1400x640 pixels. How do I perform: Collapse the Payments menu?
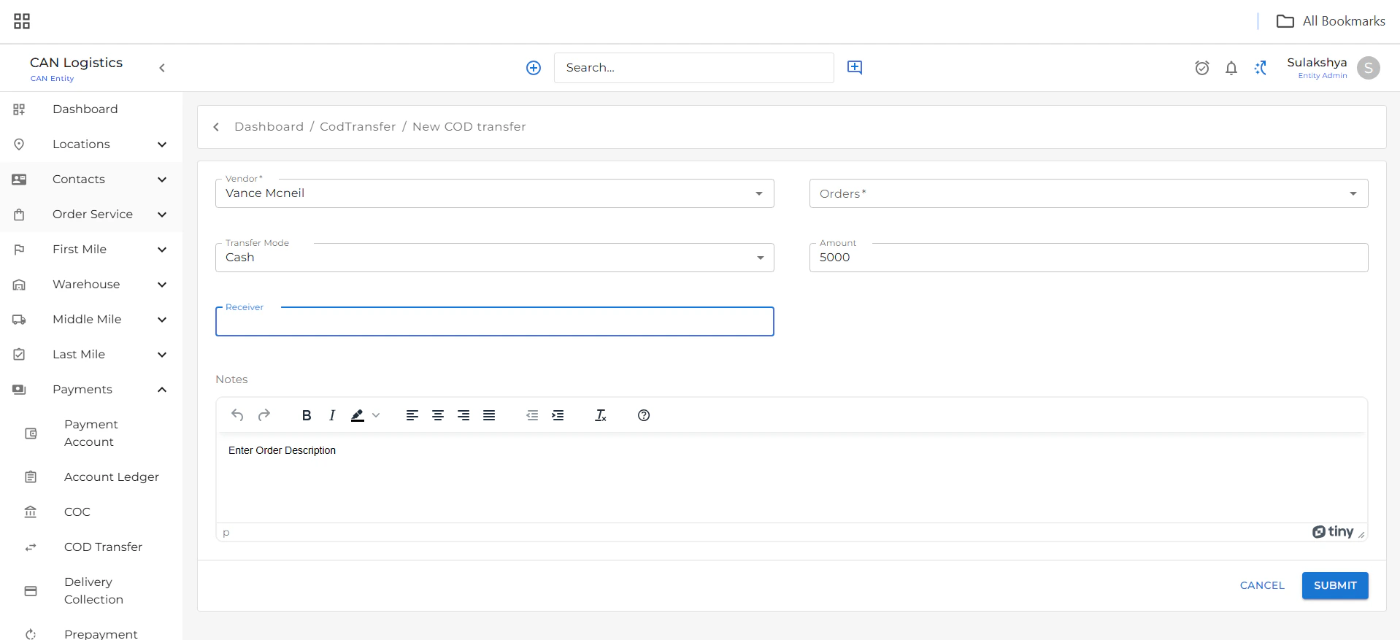tap(91, 390)
